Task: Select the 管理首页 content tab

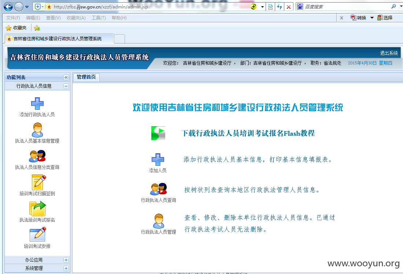Action: pos(86,77)
